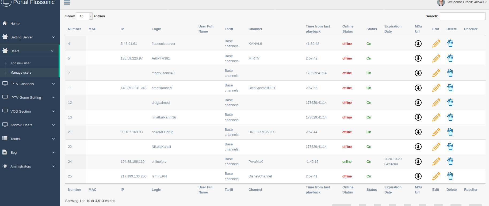Delete user onlineiptv

pos(450,161)
